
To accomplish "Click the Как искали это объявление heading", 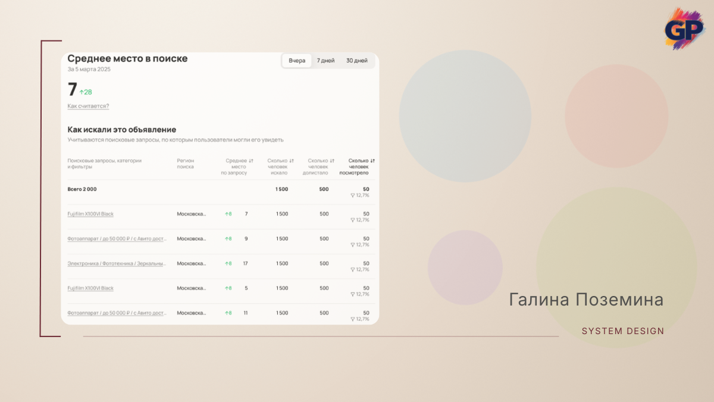I will pos(122,129).
